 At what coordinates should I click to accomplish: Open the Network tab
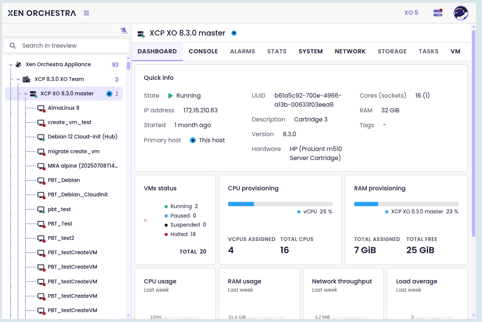[x=350, y=51]
